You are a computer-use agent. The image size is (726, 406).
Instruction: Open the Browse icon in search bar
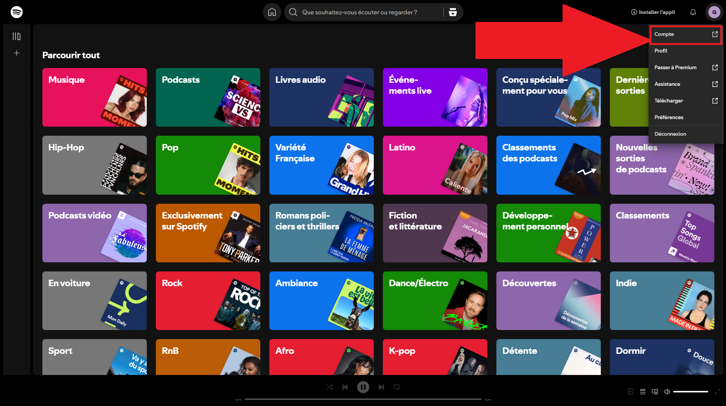[x=452, y=12]
